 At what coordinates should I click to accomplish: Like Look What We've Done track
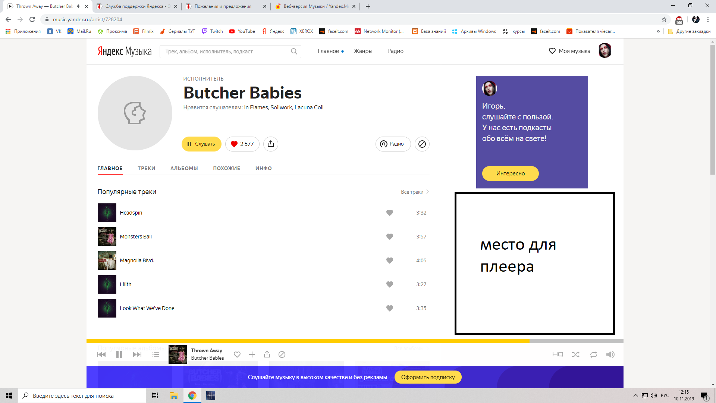tap(390, 308)
